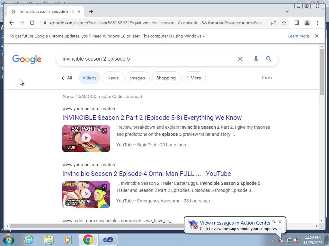Open network icon in system tray
Screen dimensions: 329x246
tap(289, 240)
